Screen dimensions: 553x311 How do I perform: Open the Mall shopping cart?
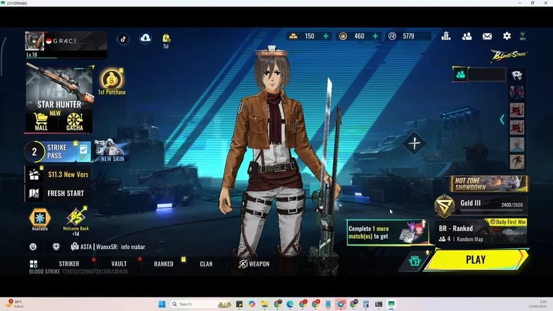(x=41, y=121)
